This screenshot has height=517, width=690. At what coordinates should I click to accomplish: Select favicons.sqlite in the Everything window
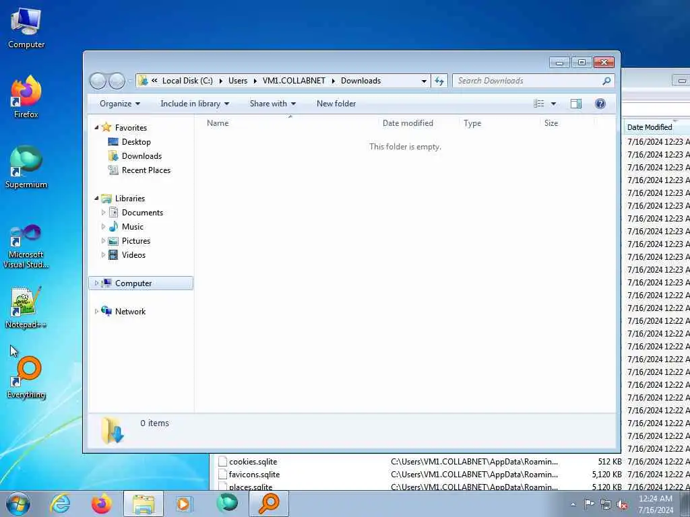tap(254, 475)
